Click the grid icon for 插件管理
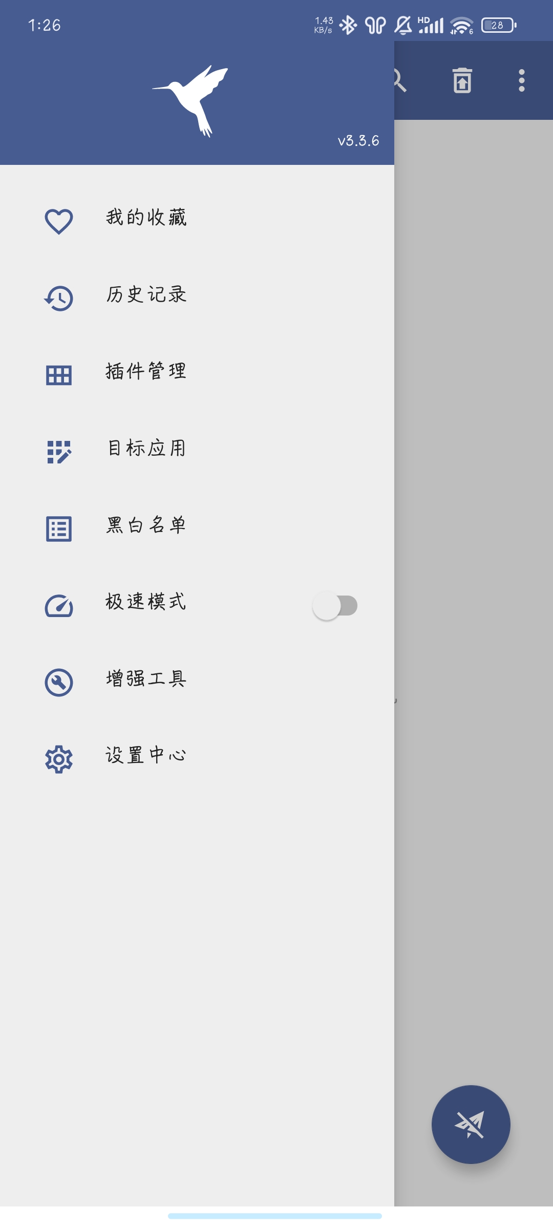The image size is (553, 1229). tap(59, 375)
